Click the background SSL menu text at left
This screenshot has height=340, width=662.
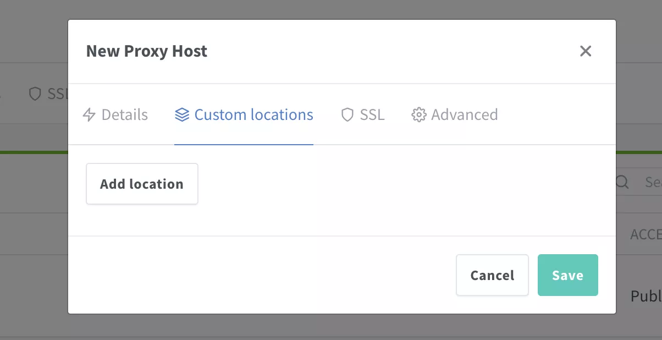click(57, 94)
